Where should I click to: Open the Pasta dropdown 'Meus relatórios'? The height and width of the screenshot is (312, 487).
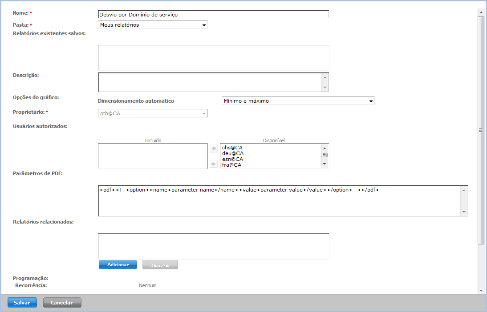[153, 25]
